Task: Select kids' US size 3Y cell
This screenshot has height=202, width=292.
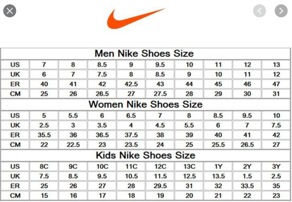Action: (276, 167)
